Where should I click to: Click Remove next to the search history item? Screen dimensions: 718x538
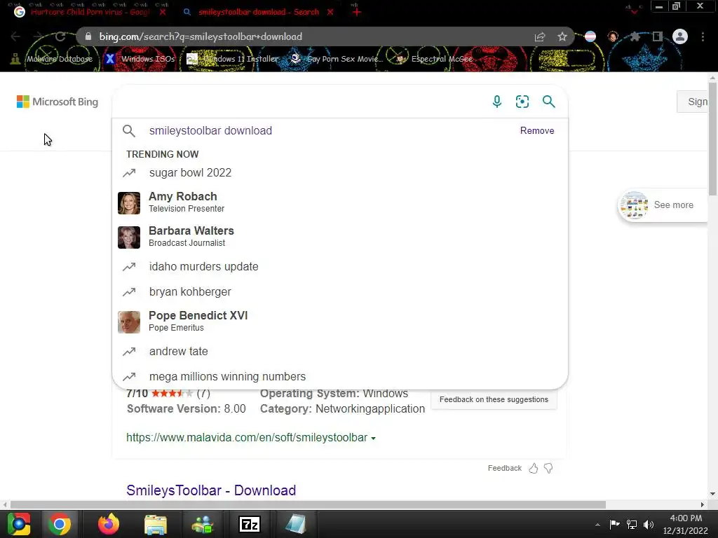coord(536,131)
